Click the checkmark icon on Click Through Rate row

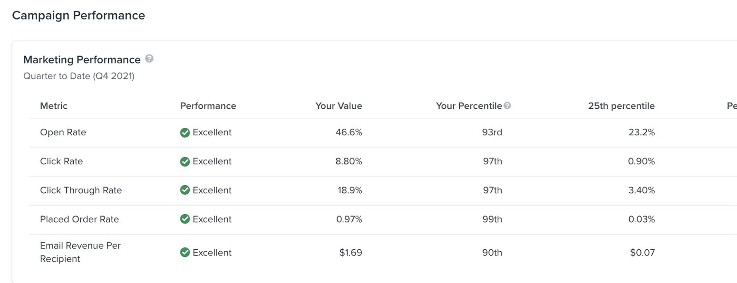pos(185,190)
